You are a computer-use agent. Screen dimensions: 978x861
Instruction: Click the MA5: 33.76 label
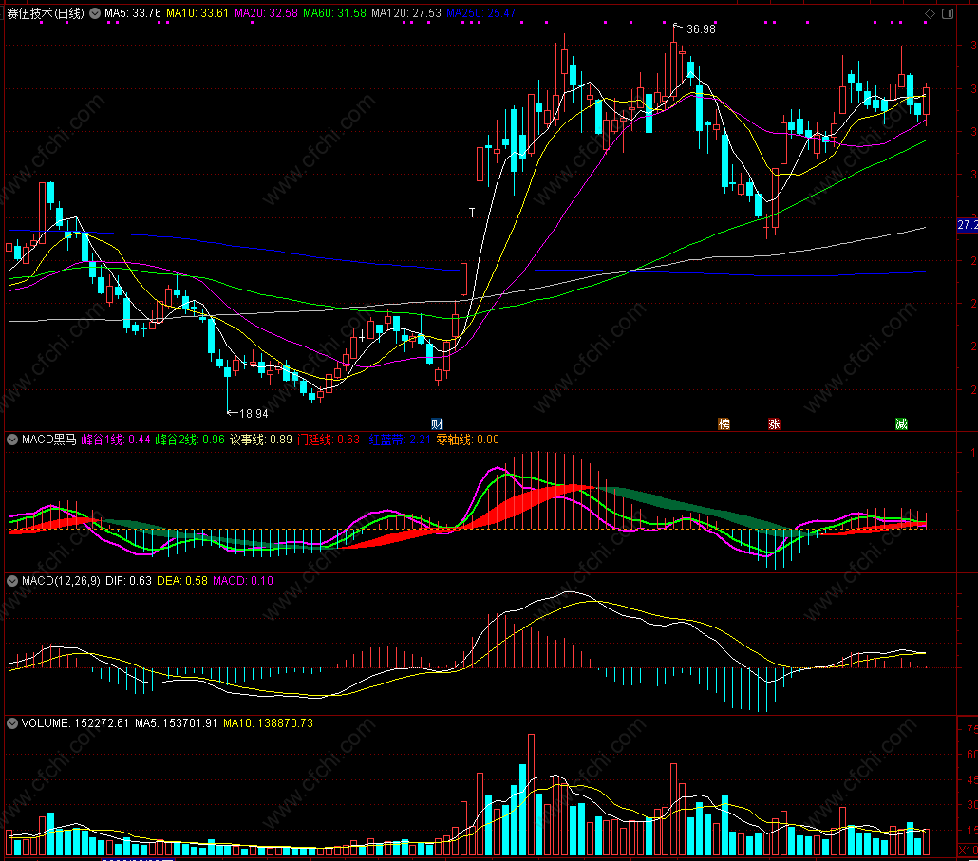pos(133,13)
